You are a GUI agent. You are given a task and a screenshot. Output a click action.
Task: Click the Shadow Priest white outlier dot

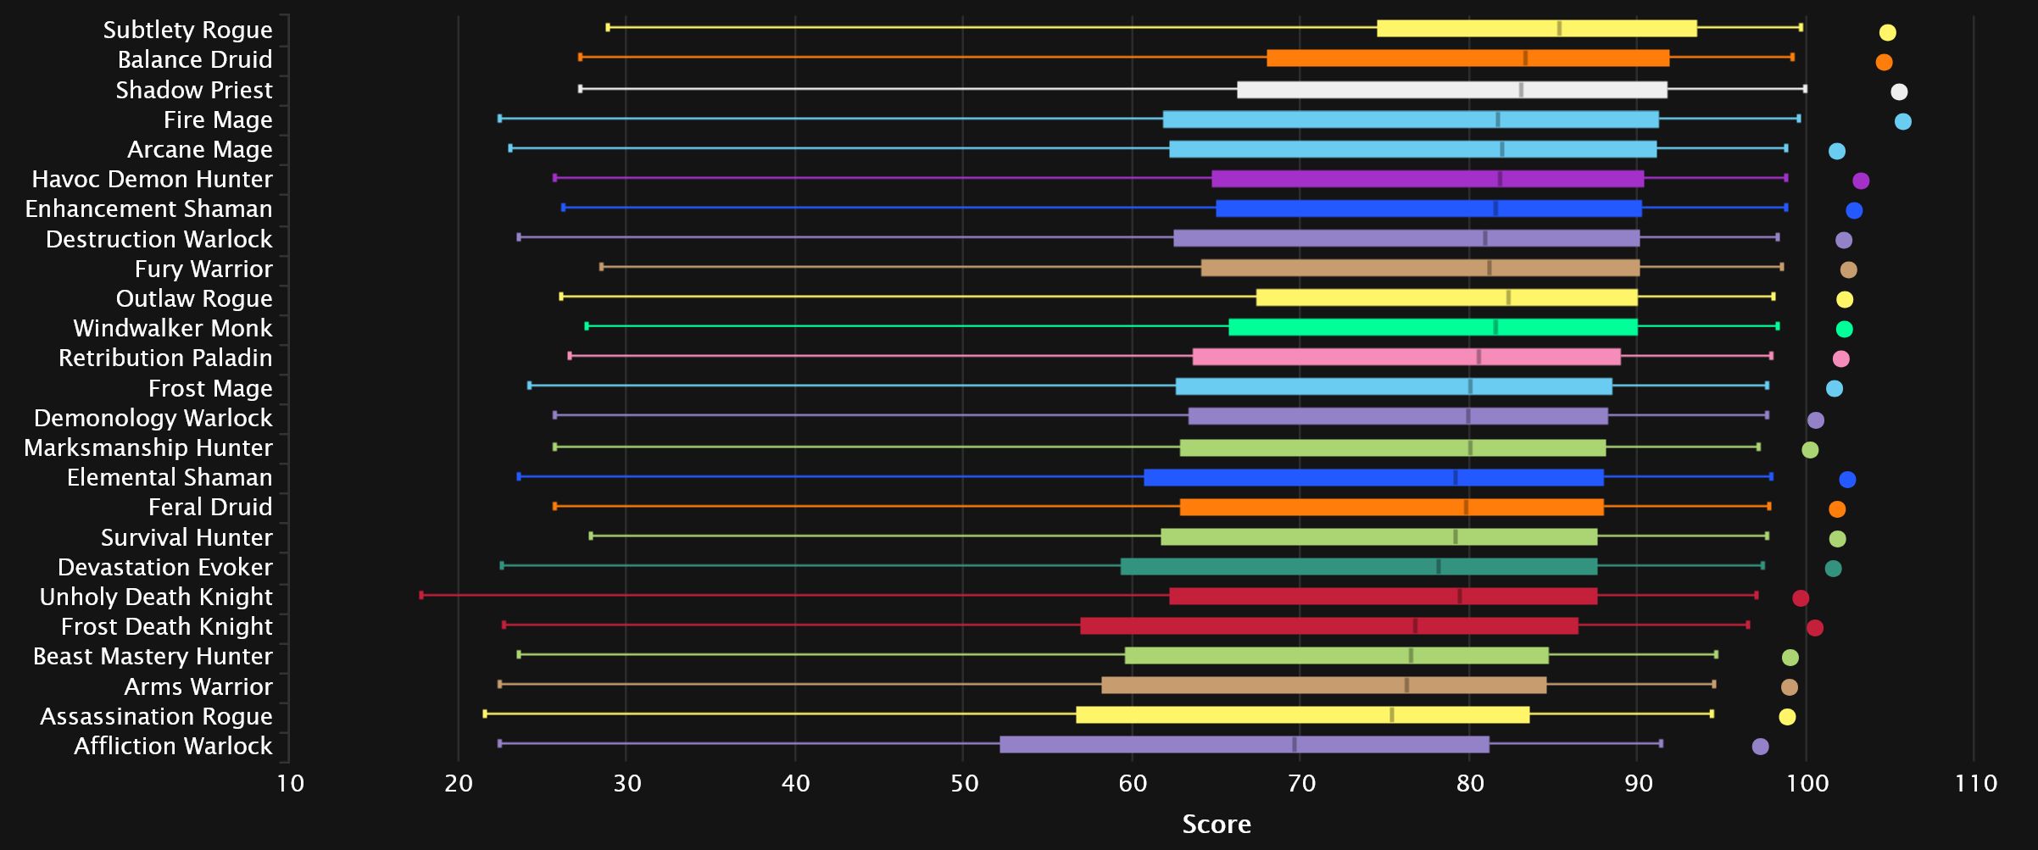tap(1899, 92)
